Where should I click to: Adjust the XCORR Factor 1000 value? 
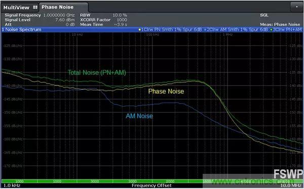[103, 20]
